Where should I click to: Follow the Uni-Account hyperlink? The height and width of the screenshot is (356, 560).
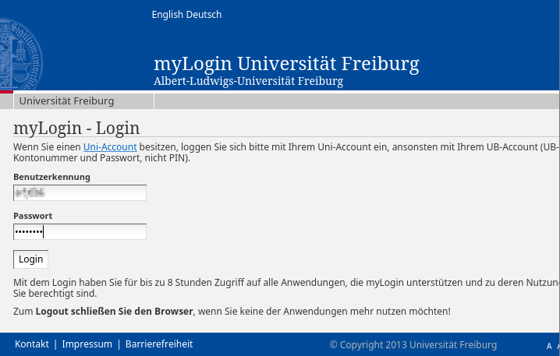pos(110,146)
